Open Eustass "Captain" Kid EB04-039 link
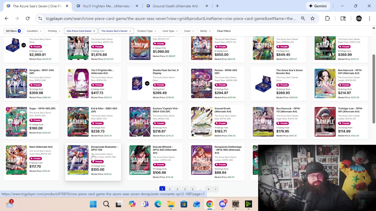Image resolution: width=376 pixels, height=211 pixels. [166, 110]
